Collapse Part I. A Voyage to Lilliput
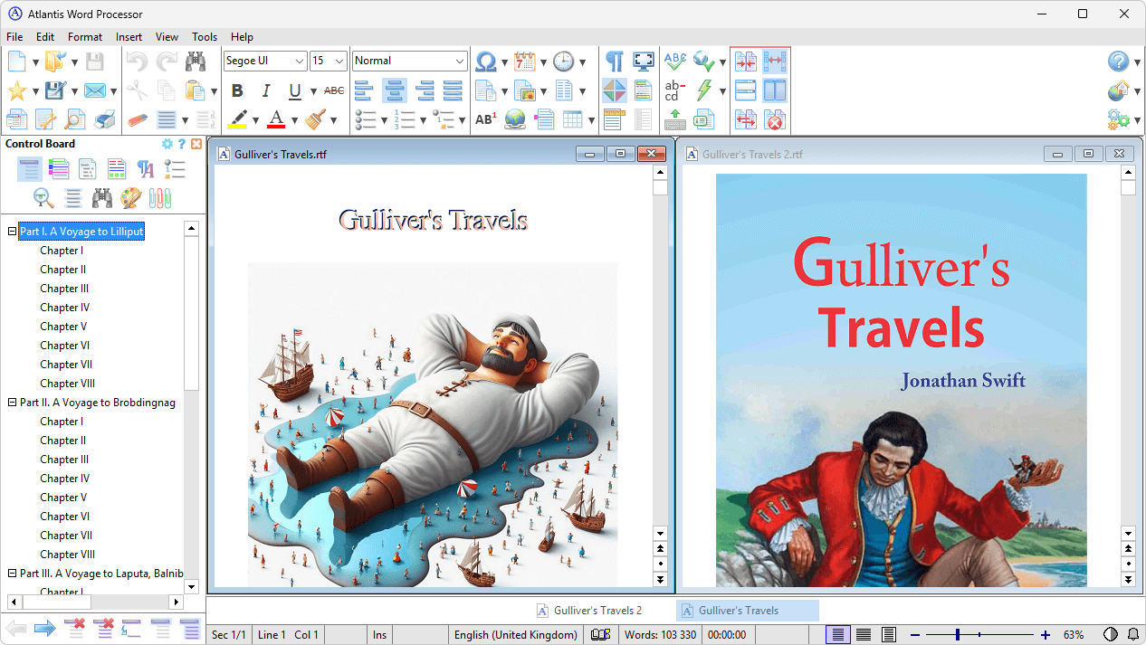Image resolution: width=1146 pixels, height=645 pixels. (13, 232)
